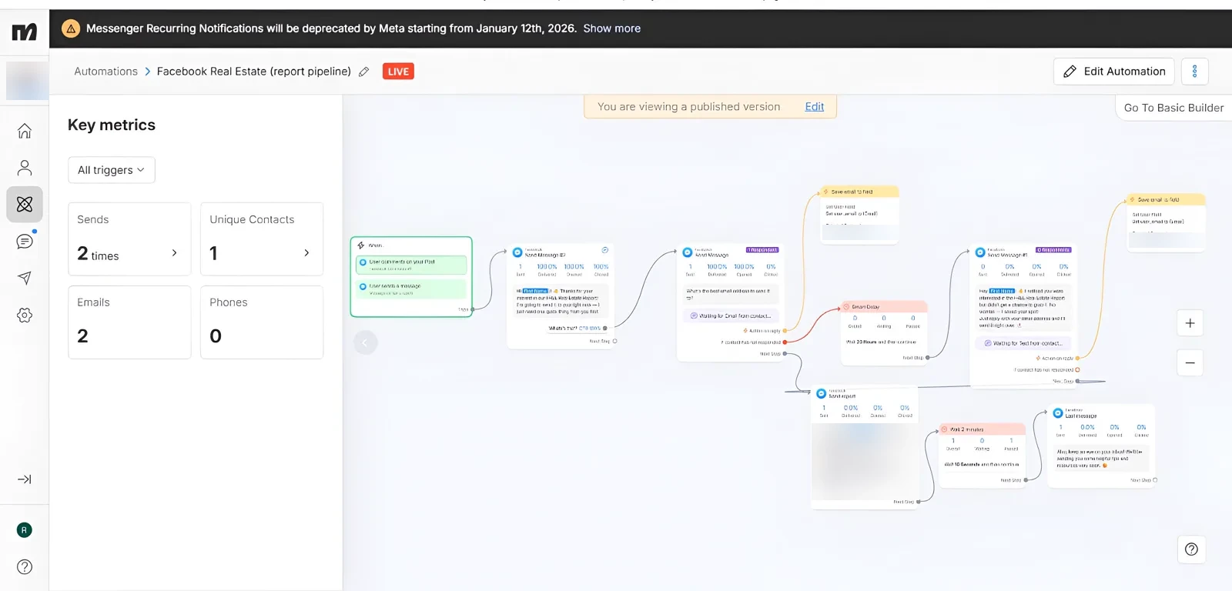Go to Automations breadcrumb
This screenshot has width=1232, height=591.
pos(106,72)
